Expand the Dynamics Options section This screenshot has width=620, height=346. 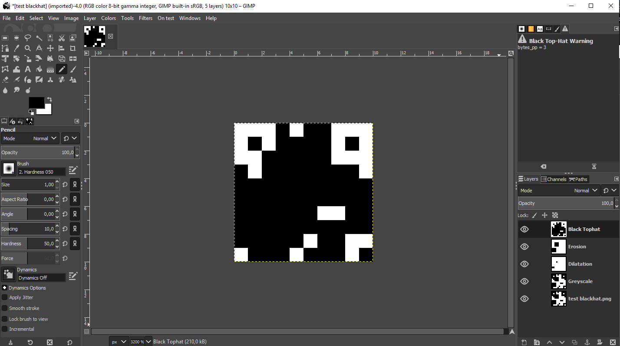(4, 288)
